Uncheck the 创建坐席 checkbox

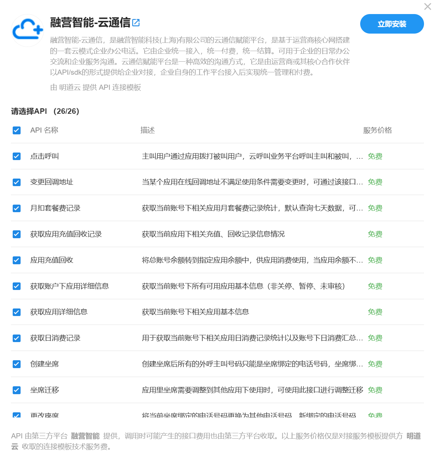tap(16, 364)
